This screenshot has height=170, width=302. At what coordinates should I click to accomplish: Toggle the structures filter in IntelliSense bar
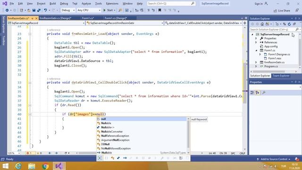coord(118,158)
